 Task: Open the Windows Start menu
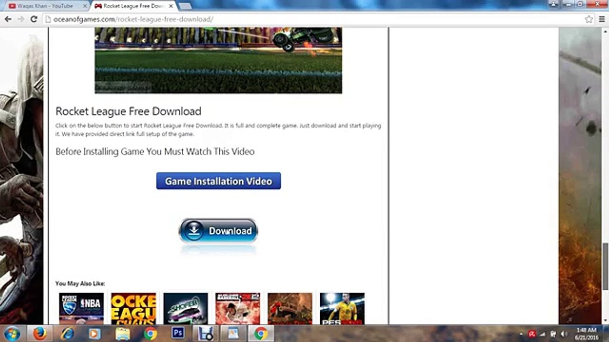[11, 333]
